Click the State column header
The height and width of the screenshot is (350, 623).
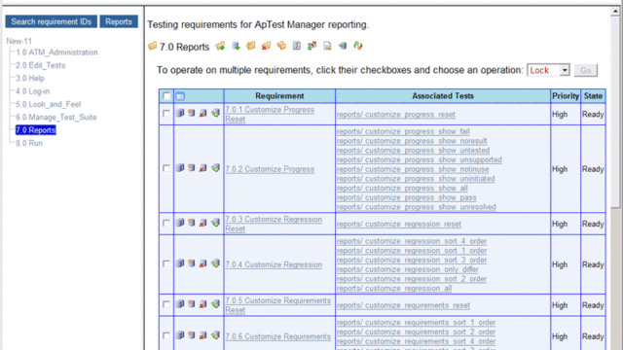[x=593, y=96]
